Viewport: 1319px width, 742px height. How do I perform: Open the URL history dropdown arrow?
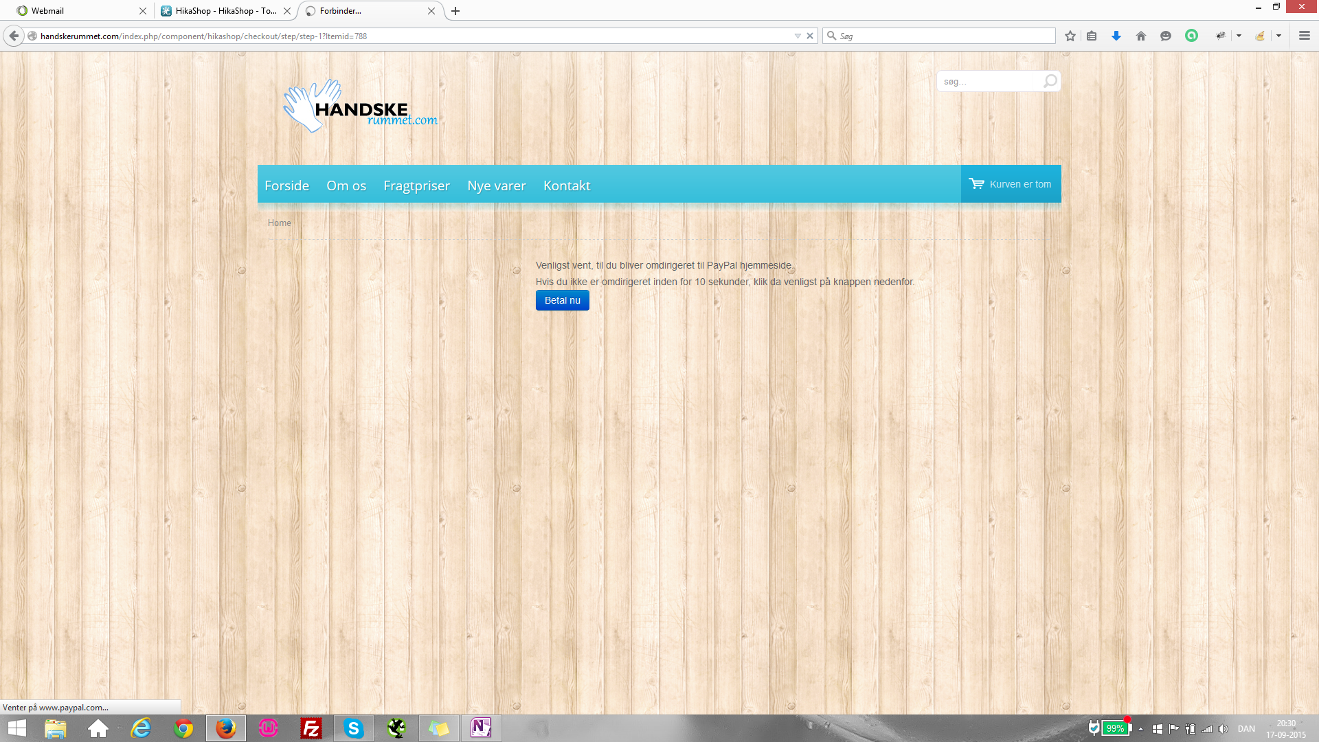coord(797,36)
